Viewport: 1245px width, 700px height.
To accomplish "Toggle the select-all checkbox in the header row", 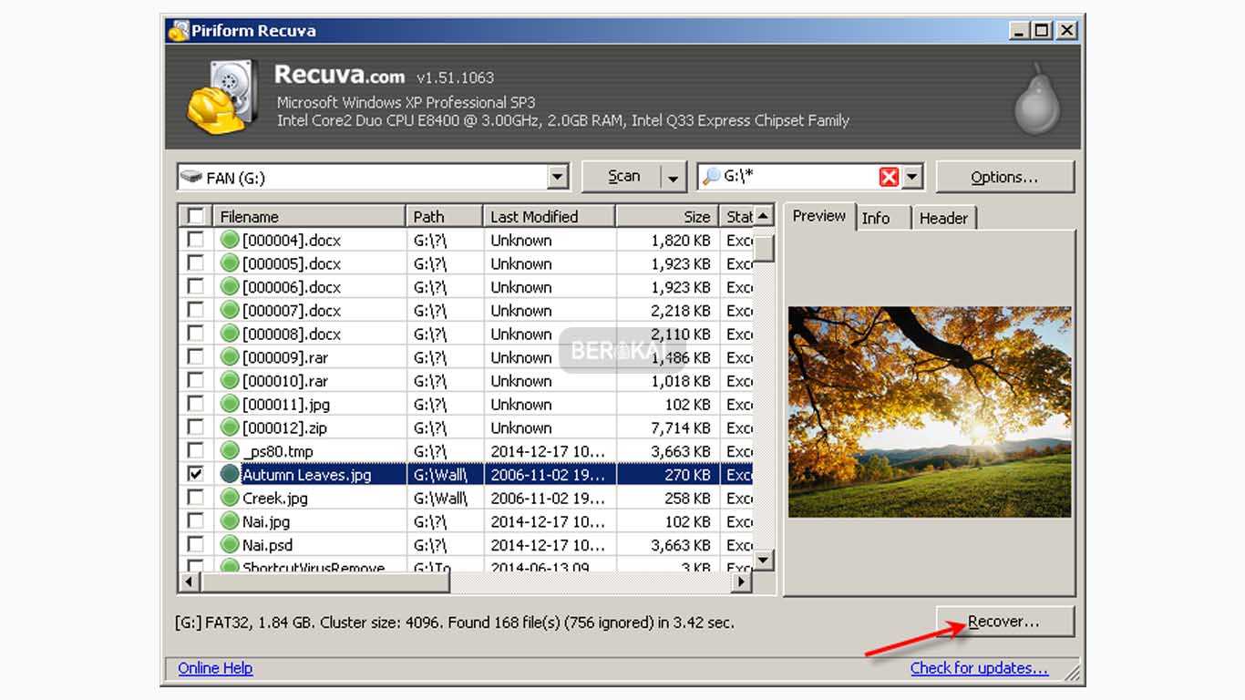I will [x=194, y=216].
